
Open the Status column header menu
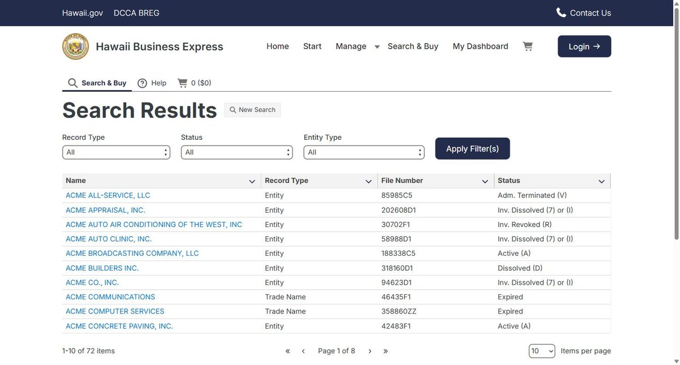(x=602, y=181)
